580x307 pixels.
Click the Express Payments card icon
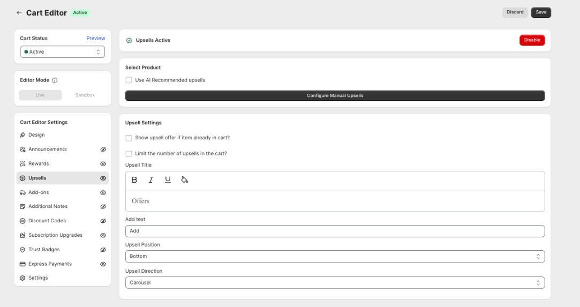tap(22, 264)
